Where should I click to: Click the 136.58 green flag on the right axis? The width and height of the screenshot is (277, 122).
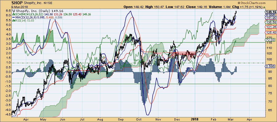(x=271, y=22)
